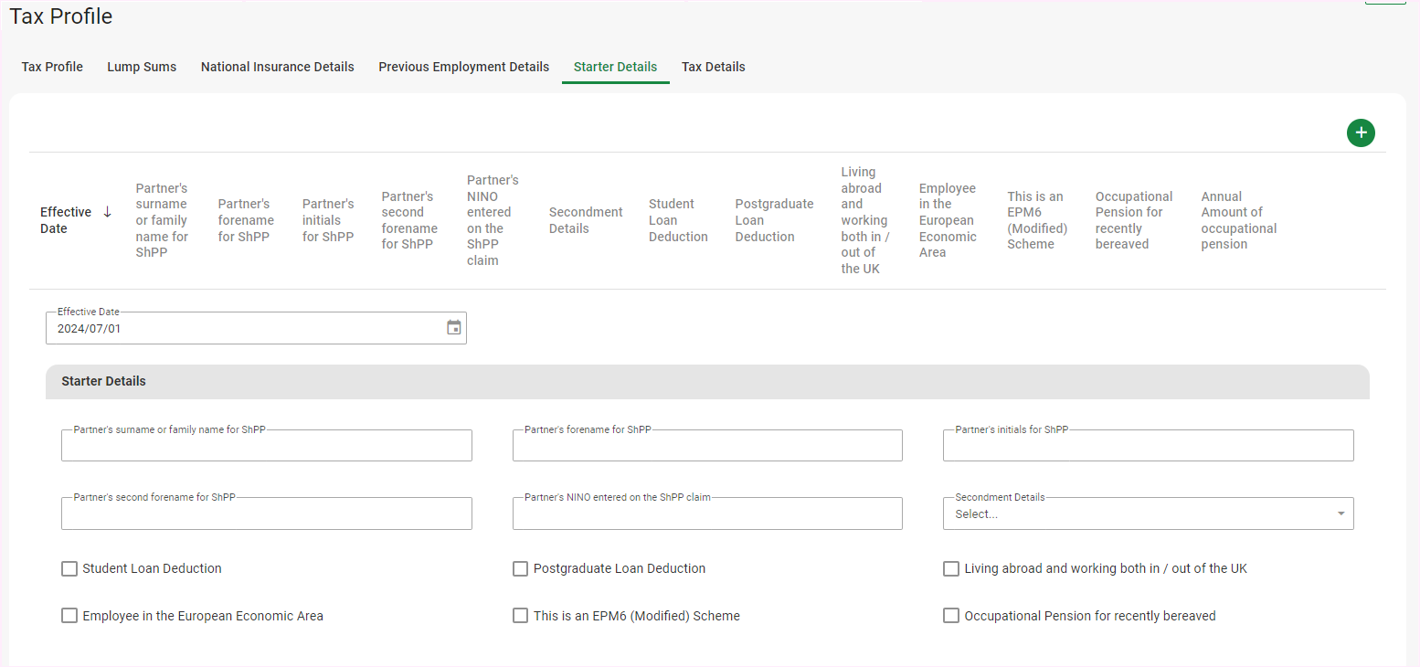
Task: Select the EPM6 (Modified) Scheme checkbox
Action: [x=520, y=616]
